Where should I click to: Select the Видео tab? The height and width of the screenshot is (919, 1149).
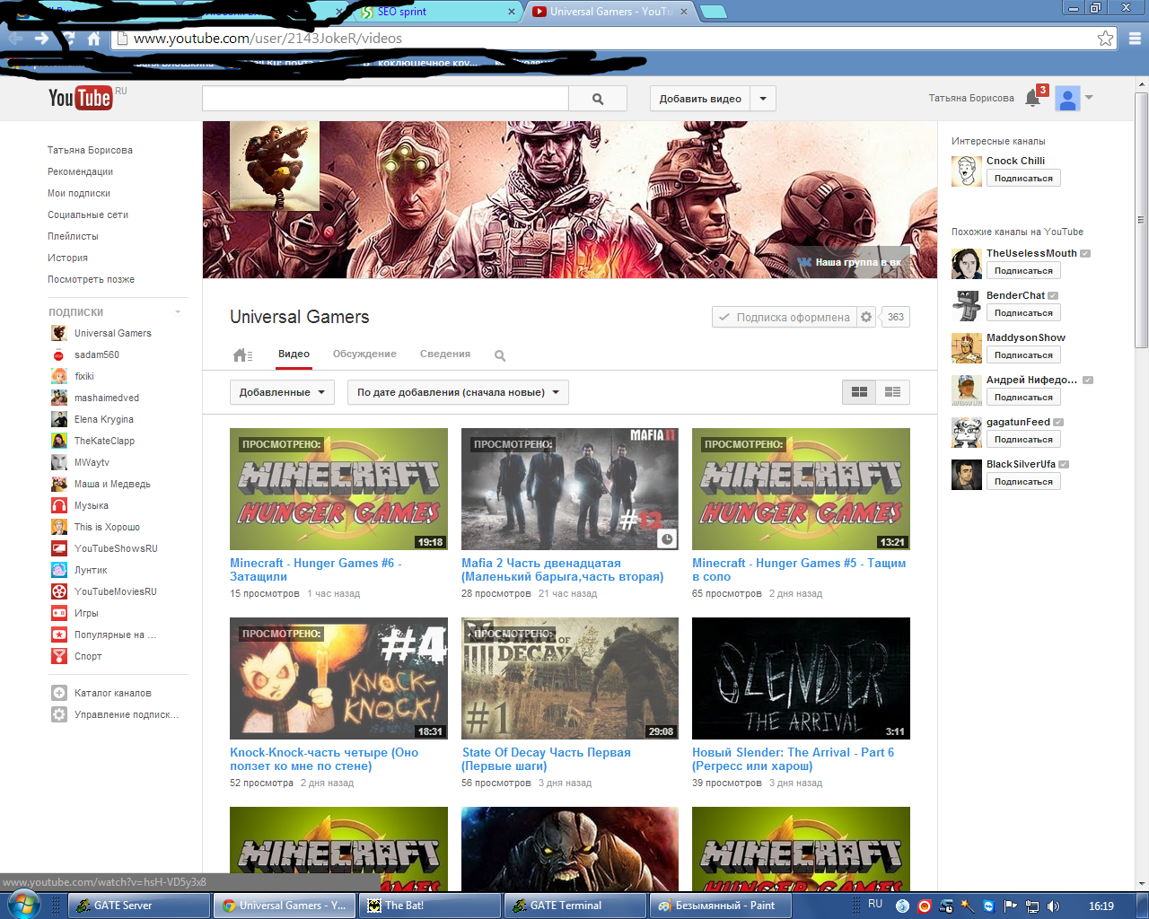[x=294, y=354]
